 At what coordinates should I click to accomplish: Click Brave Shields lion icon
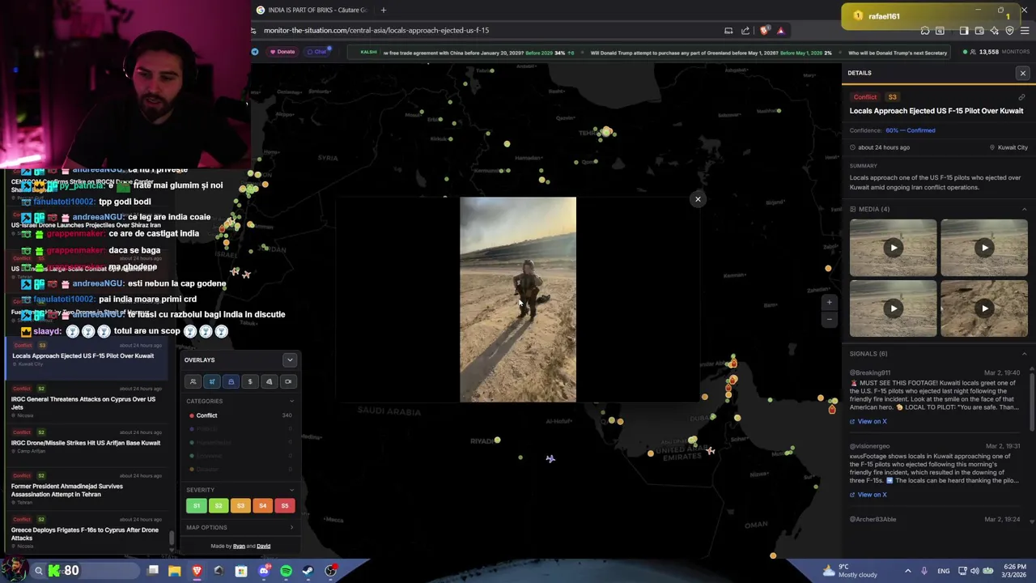765,31
